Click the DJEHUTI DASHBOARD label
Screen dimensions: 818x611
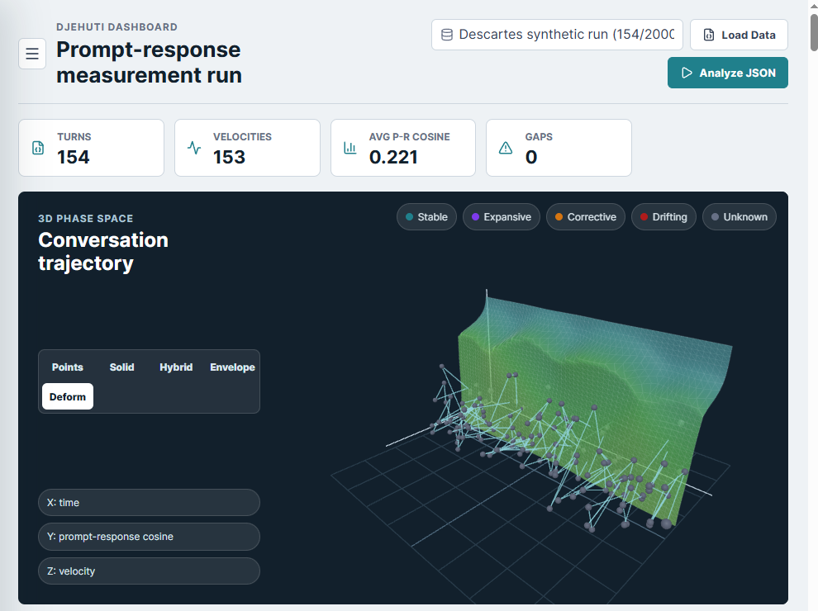[117, 27]
